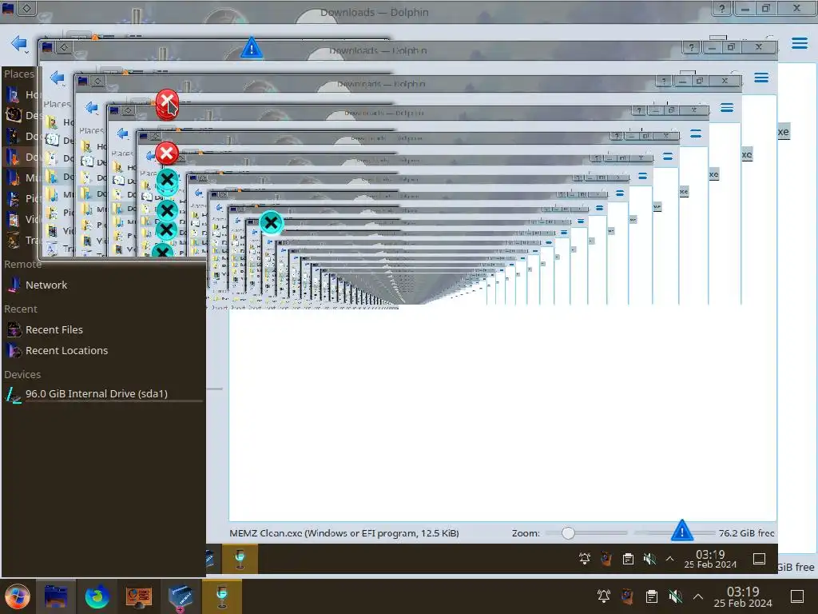
Task: Click the blue box app icon on the main taskbar
Action: [181, 596]
